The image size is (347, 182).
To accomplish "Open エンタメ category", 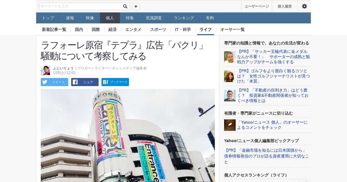I will (x=133, y=29).
